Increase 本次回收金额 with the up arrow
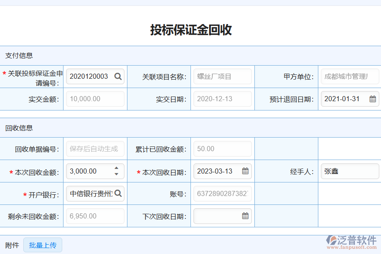381x254 pixels. pyautogui.click(x=116, y=168)
